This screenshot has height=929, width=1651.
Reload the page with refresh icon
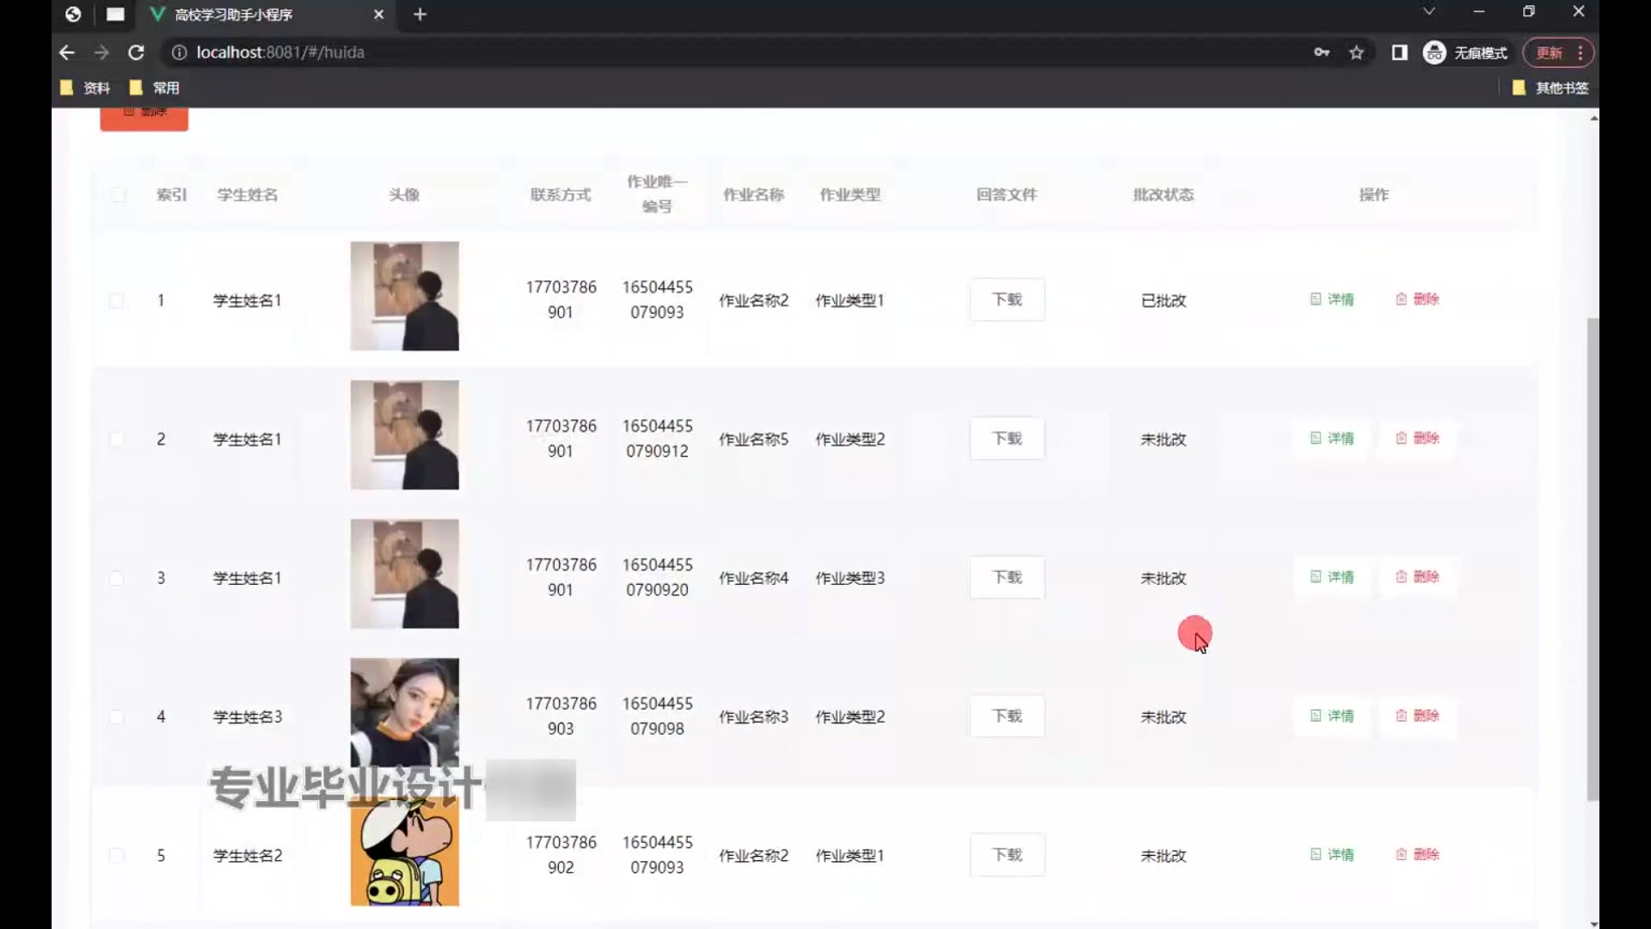[136, 52]
